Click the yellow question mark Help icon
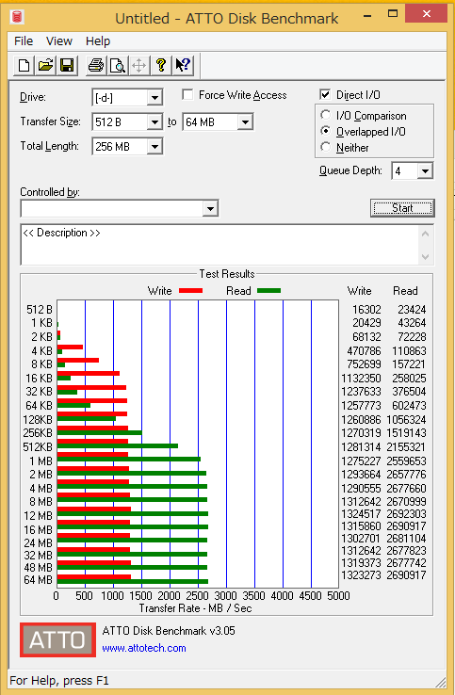This screenshot has width=455, height=695. [161, 66]
